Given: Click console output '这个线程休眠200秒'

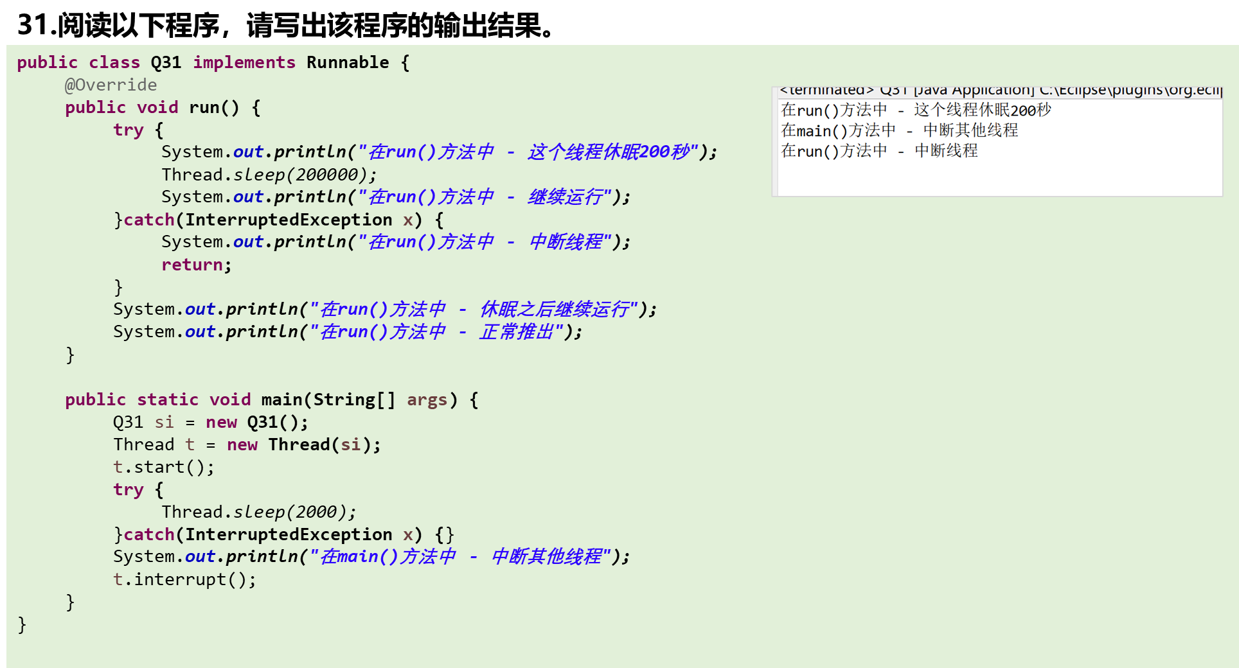Looking at the screenshot, I should pos(916,110).
